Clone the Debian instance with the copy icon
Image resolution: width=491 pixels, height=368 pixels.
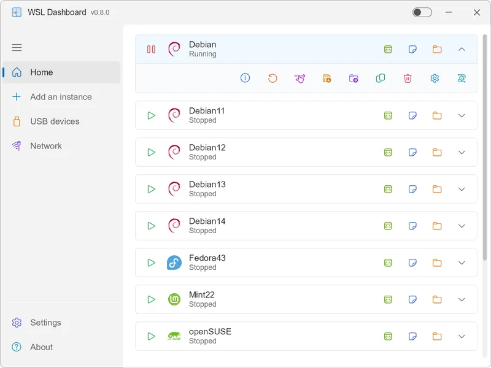click(381, 78)
